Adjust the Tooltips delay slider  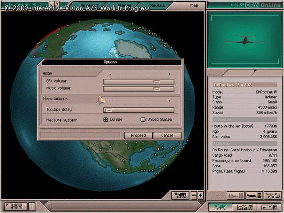[139, 110]
